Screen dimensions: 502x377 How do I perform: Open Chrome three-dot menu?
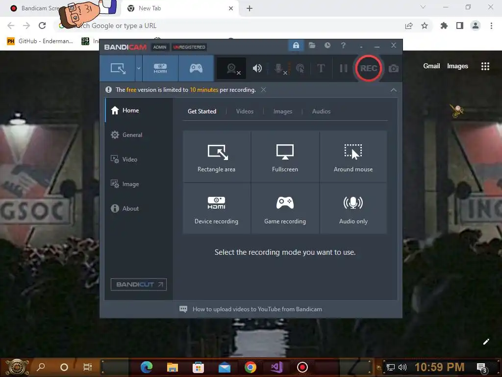tap(491, 26)
